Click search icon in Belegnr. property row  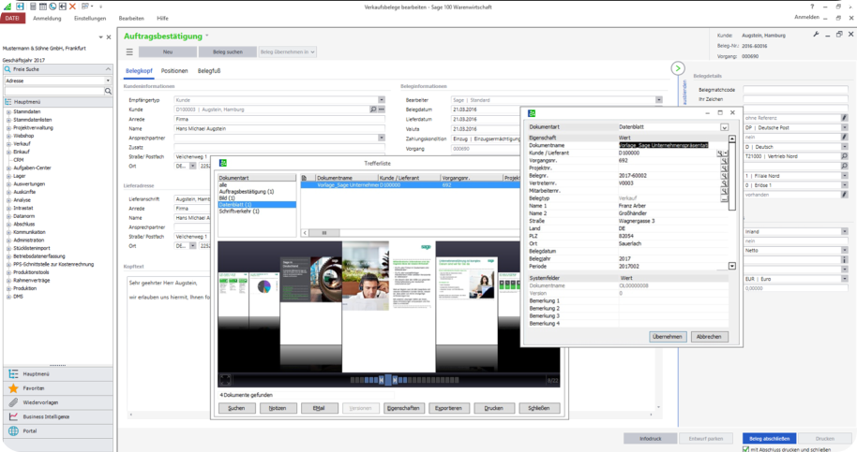pyautogui.click(x=724, y=176)
